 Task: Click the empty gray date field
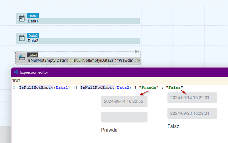pyautogui.click(x=124, y=117)
